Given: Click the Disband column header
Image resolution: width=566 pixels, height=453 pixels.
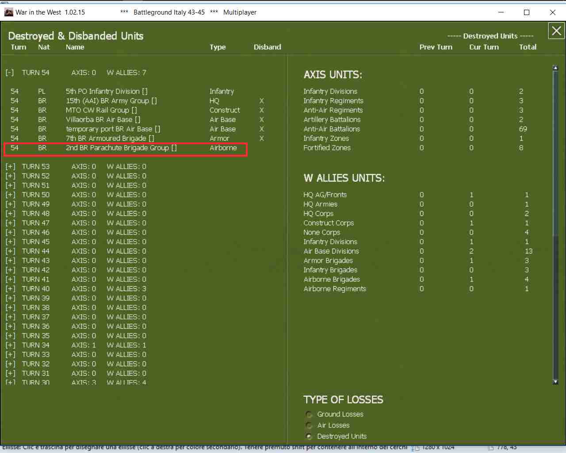Looking at the screenshot, I should (267, 47).
